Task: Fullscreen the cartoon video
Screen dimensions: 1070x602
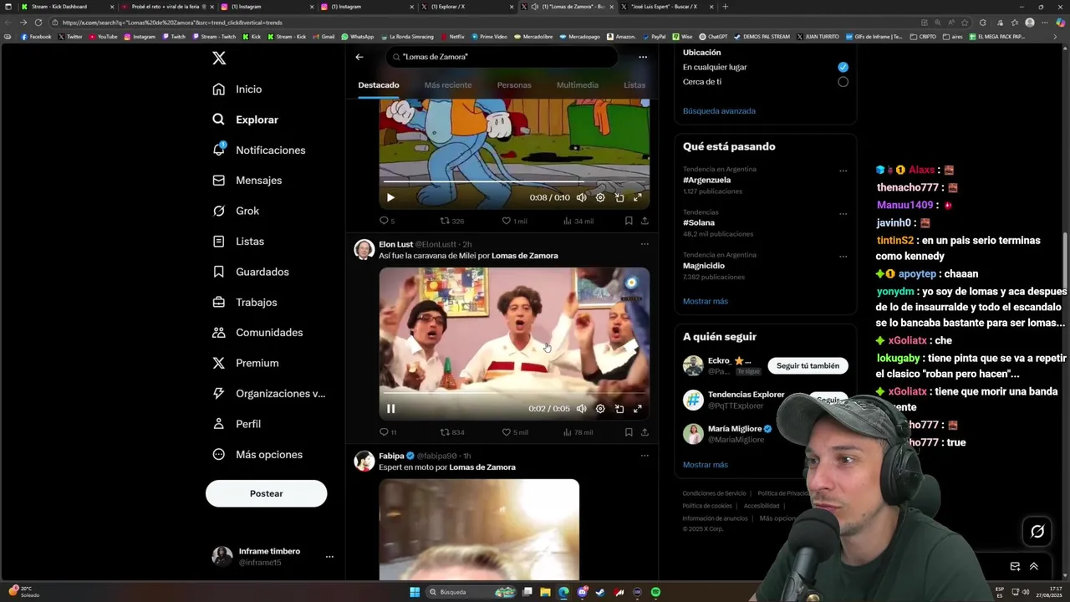Action: coord(638,198)
